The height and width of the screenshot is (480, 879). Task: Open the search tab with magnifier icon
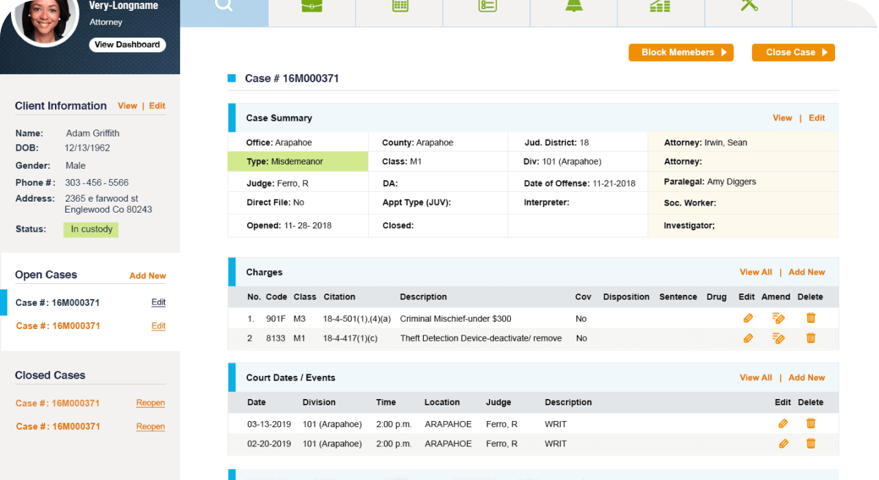point(223,8)
